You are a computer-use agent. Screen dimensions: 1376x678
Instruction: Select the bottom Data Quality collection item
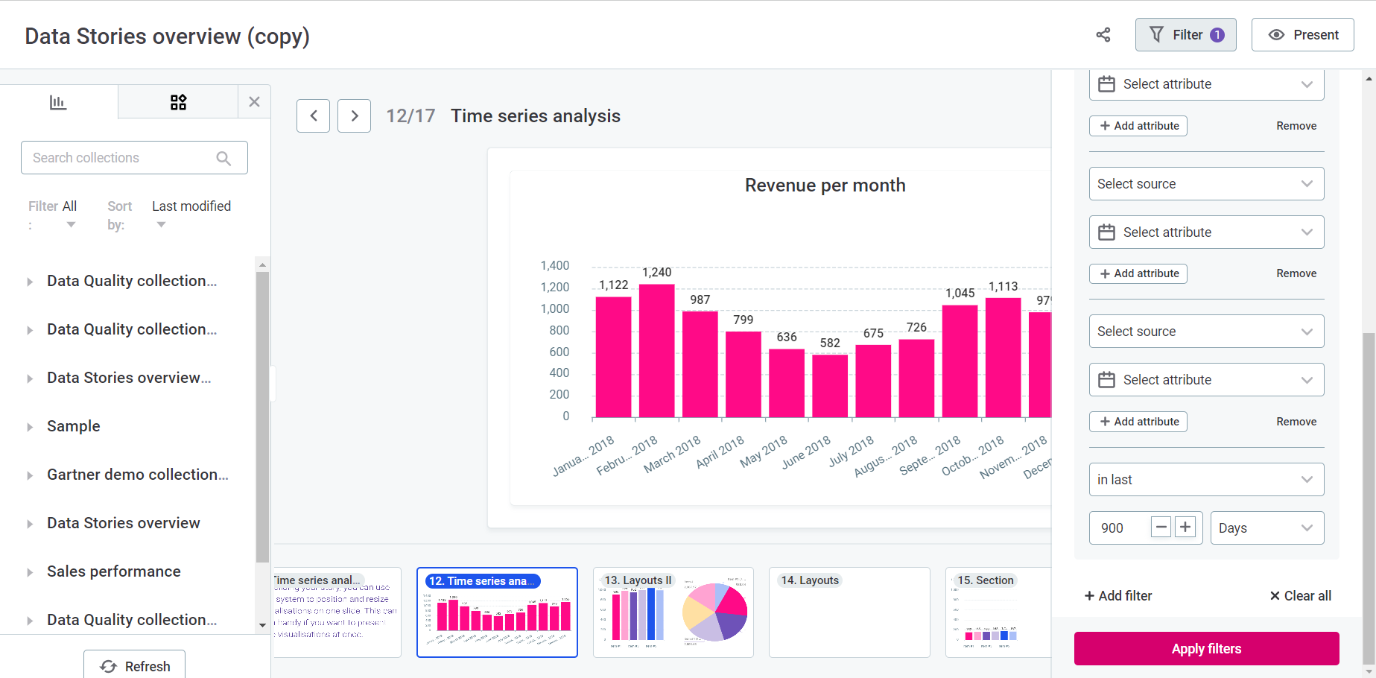click(x=132, y=620)
